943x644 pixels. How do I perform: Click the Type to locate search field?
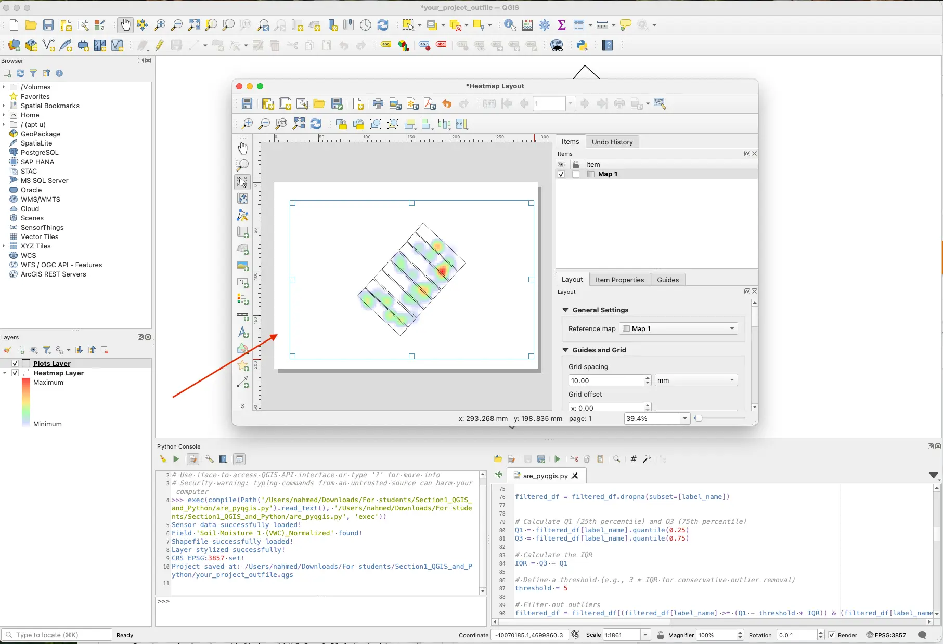coord(57,635)
